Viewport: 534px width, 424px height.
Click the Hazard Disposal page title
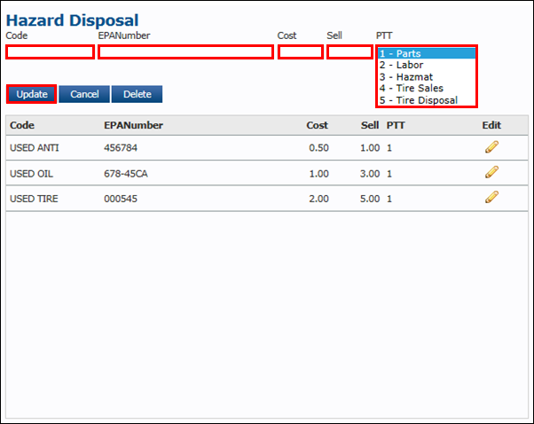[72, 20]
